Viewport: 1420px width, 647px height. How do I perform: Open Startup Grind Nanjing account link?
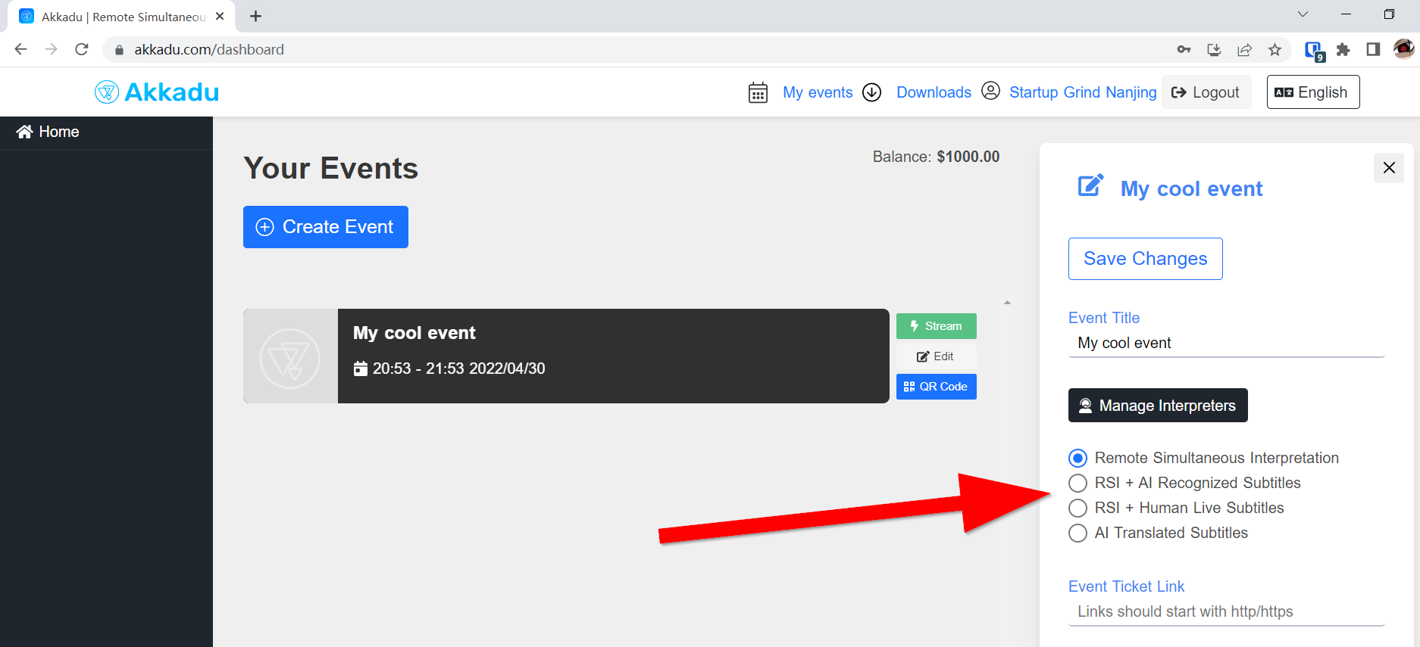(x=1083, y=92)
